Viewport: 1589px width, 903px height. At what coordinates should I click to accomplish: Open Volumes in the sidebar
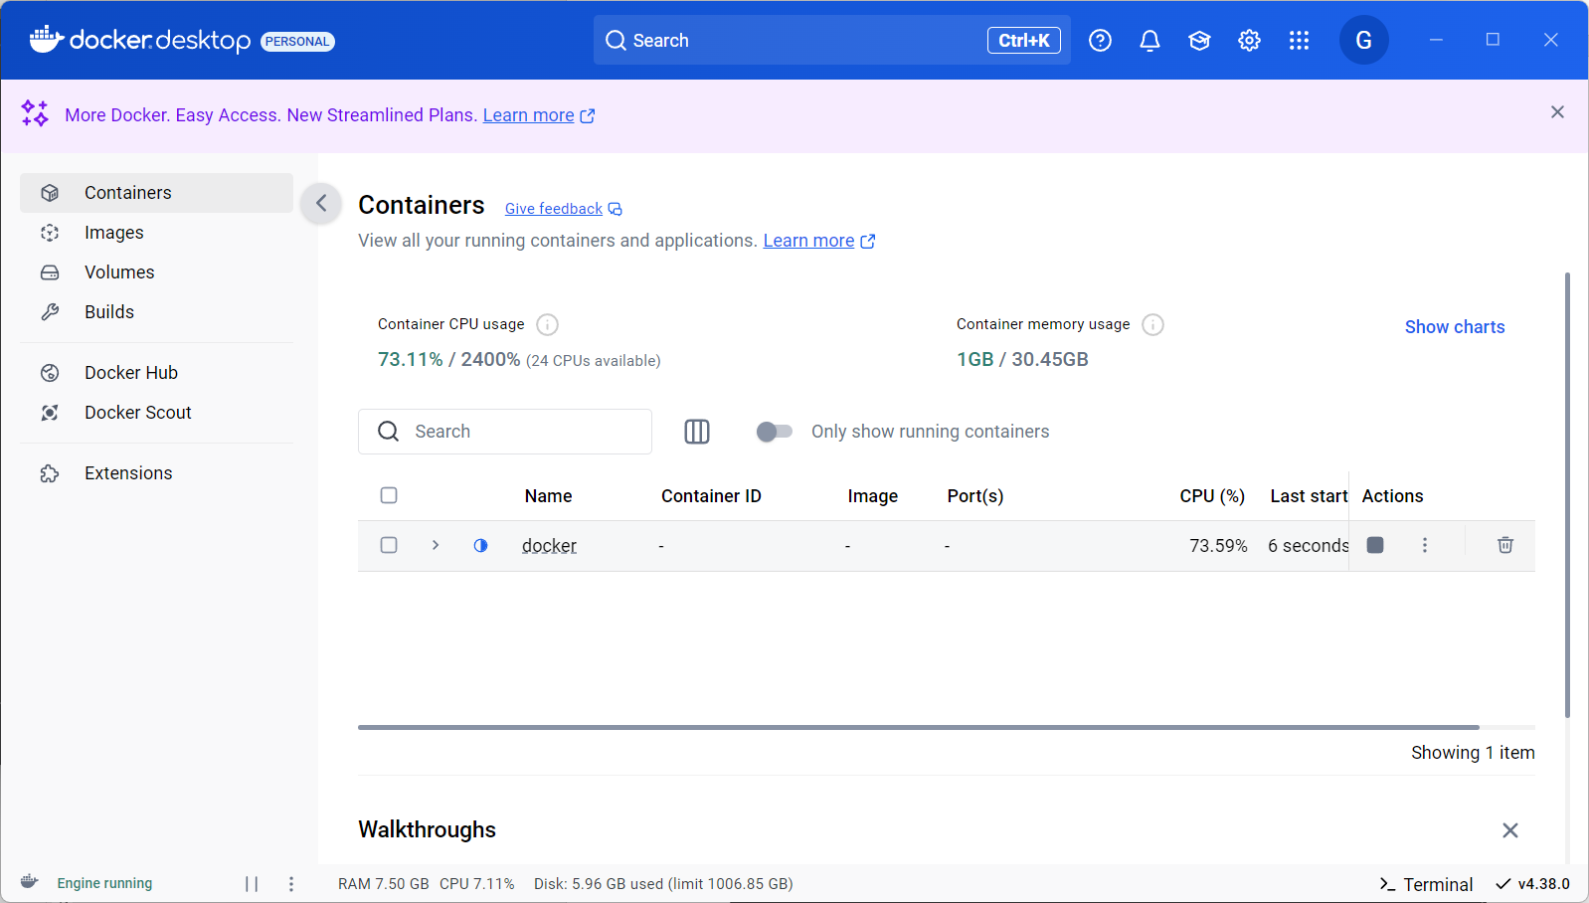tap(157, 272)
